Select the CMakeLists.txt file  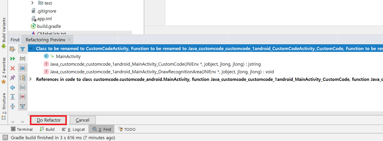tap(51, 33)
